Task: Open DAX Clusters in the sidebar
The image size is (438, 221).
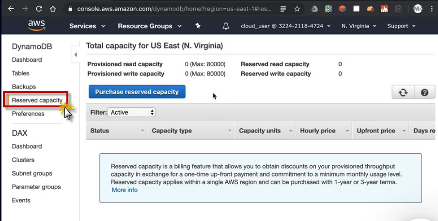Action: pyautogui.click(x=23, y=160)
